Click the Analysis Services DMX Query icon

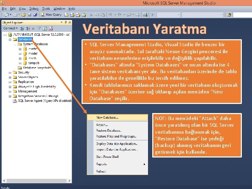coord(78,15)
